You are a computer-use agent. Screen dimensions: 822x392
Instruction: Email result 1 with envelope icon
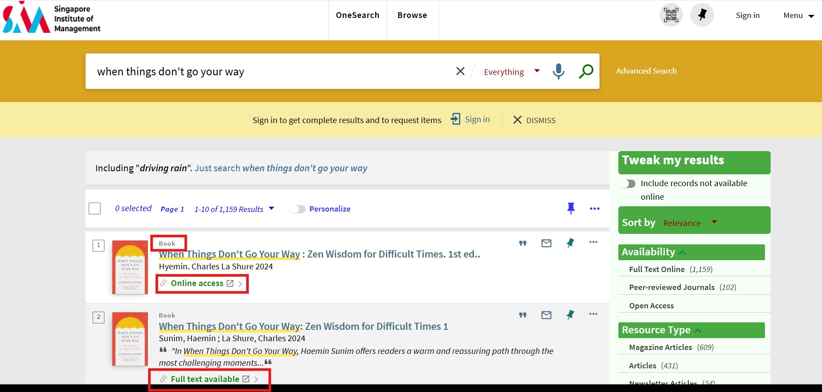(x=546, y=243)
